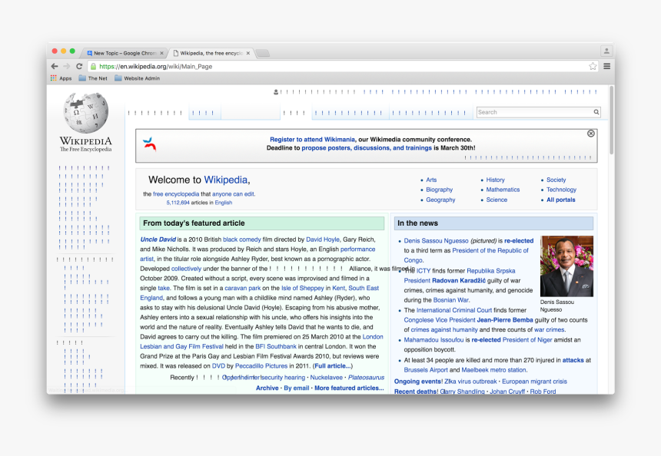Open the BFI Southbank link
This screenshot has height=456, width=661.
click(x=276, y=346)
